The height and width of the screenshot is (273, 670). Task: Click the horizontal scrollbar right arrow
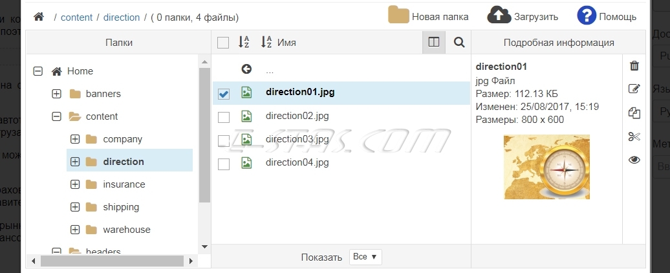[191, 261]
